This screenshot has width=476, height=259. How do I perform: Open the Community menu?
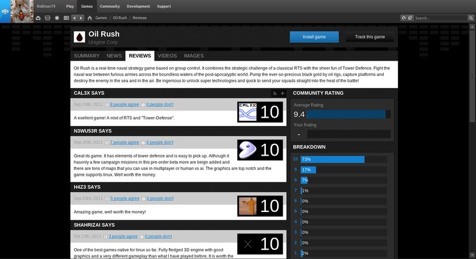(x=110, y=6)
